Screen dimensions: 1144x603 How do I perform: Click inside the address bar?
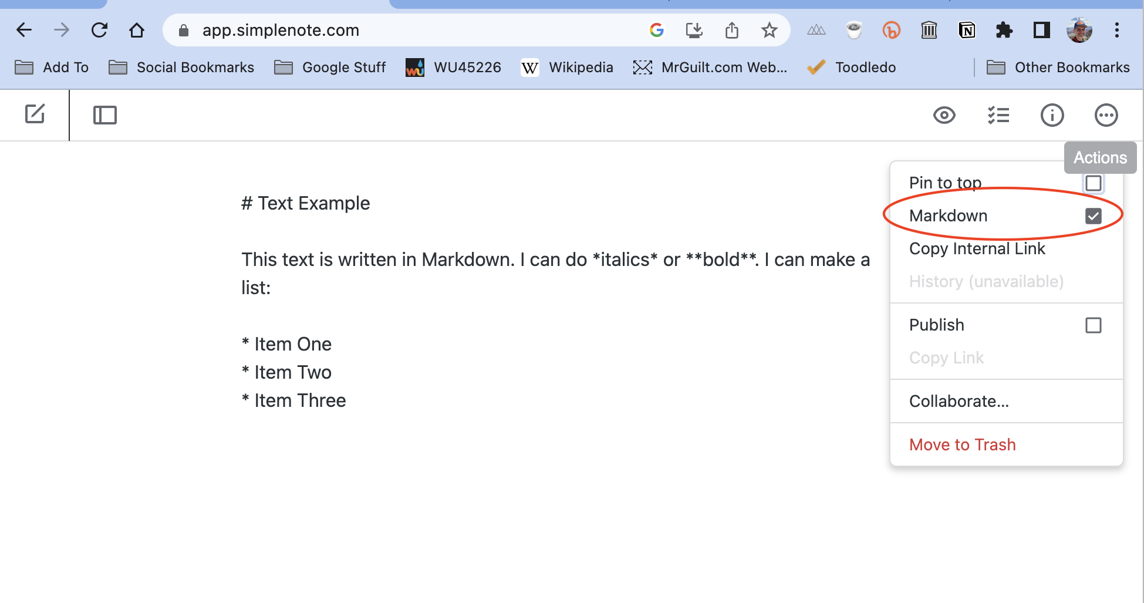click(411, 30)
